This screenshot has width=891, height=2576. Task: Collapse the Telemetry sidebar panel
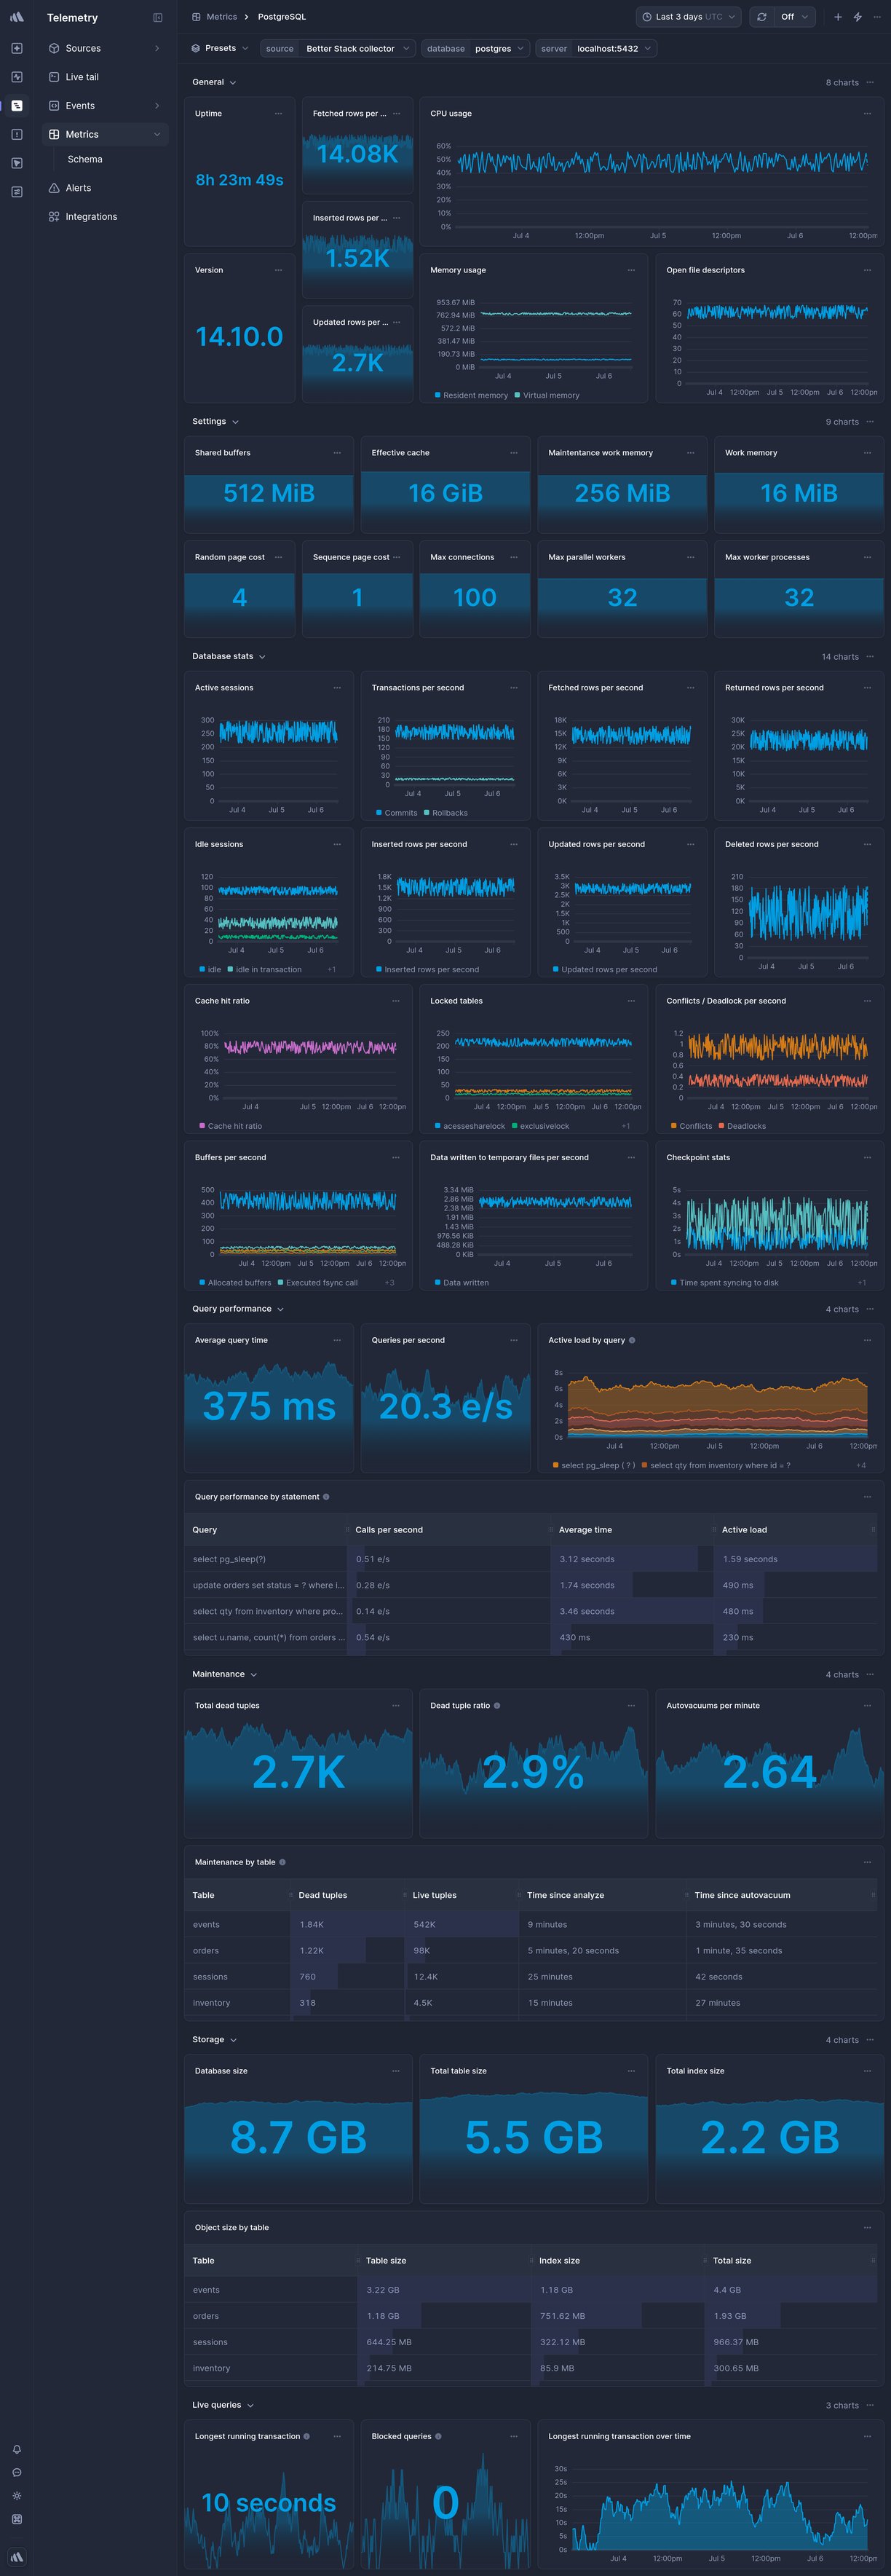157,18
